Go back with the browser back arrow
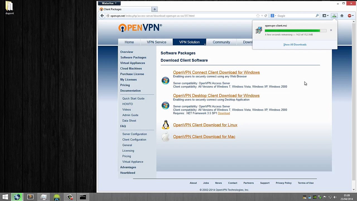The height and width of the screenshot is (201, 357). pos(102,16)
